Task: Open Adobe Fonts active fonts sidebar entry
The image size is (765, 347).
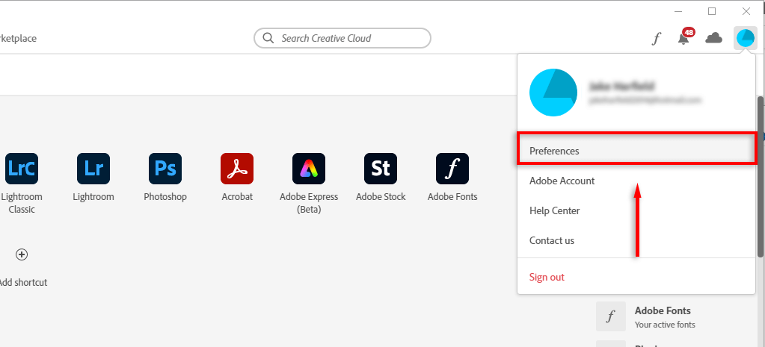Action: pyautogui.click(x=663, y=317)
